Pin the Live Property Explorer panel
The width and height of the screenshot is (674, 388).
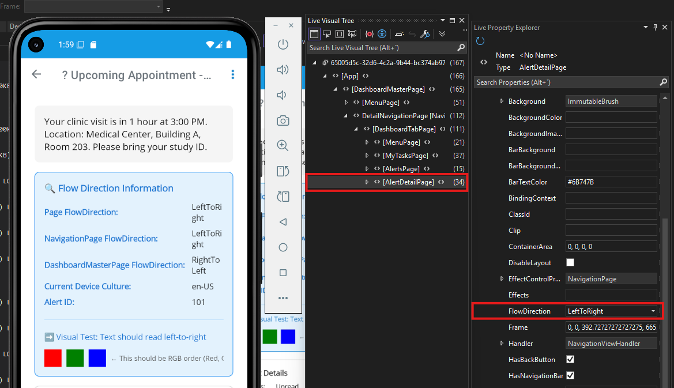pos(655,27)
